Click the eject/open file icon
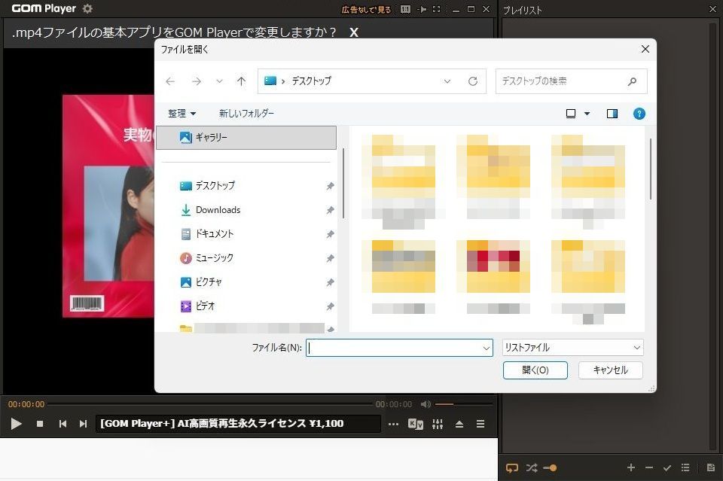723x481 pixels. 459,424
